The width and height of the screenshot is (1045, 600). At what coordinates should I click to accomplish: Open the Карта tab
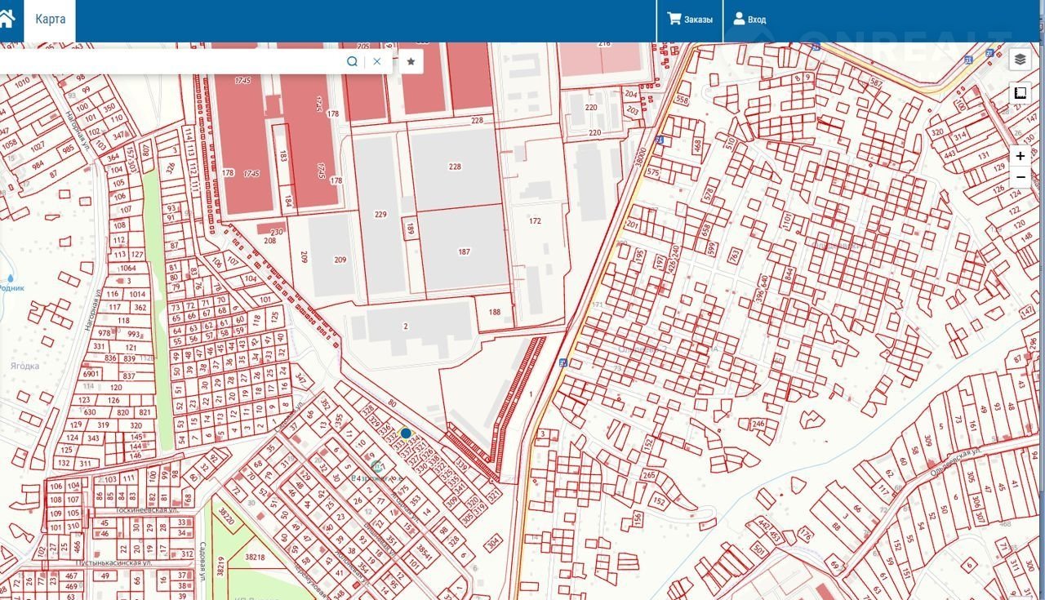coord(50,20)
